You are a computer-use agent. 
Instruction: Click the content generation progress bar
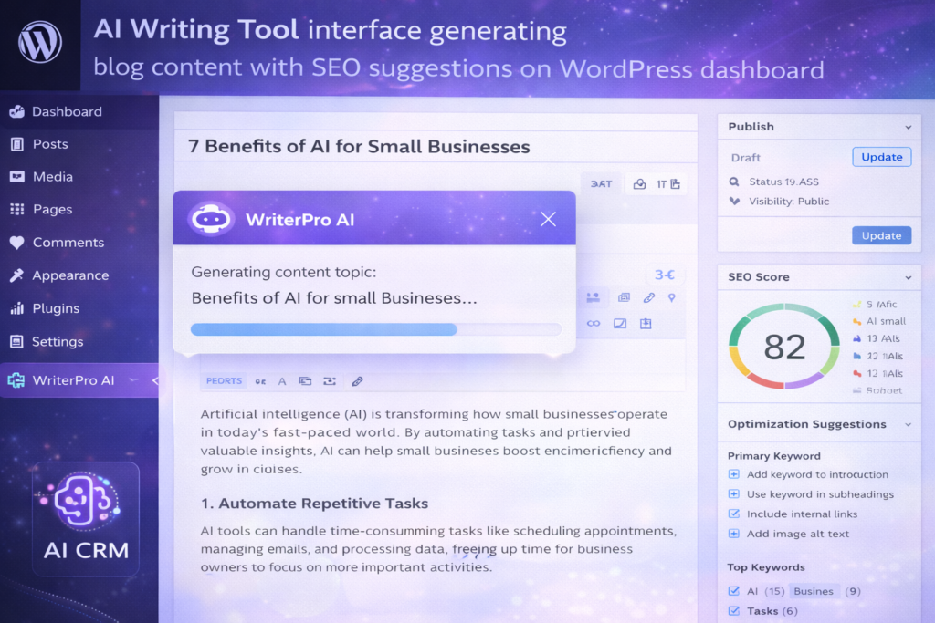pos(375,329)
